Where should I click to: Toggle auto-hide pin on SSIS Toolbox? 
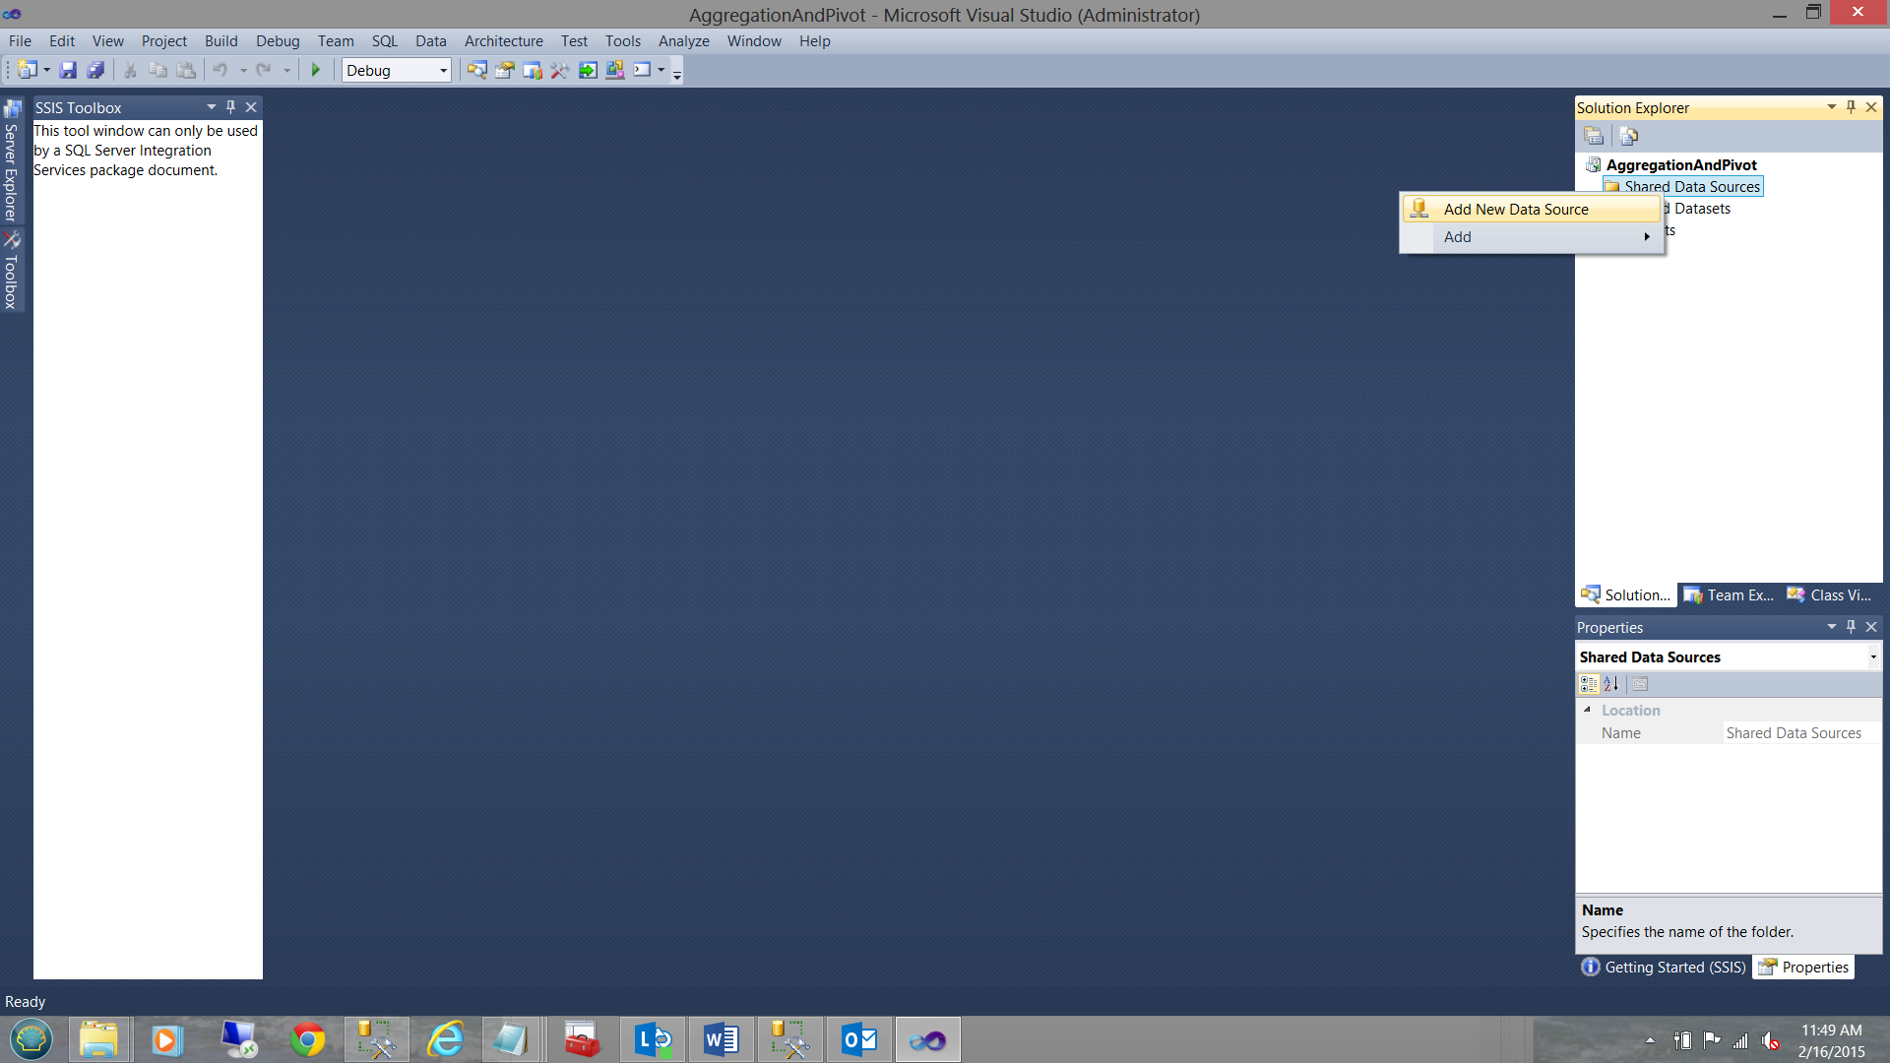230,107
